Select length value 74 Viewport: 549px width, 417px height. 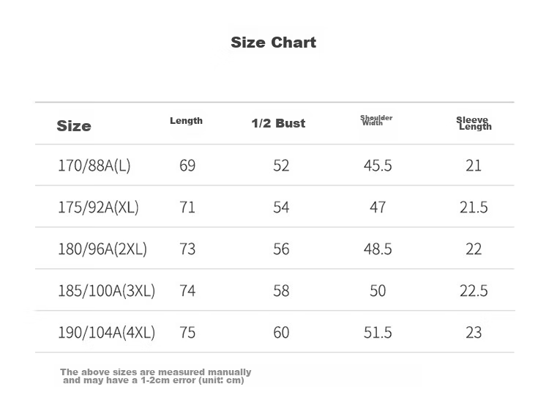click(x=187, y=290)
